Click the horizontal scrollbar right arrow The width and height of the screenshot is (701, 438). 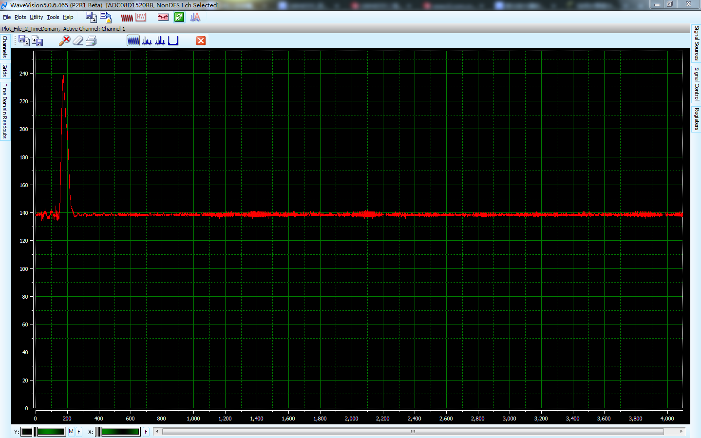click(x=681, y=432)
